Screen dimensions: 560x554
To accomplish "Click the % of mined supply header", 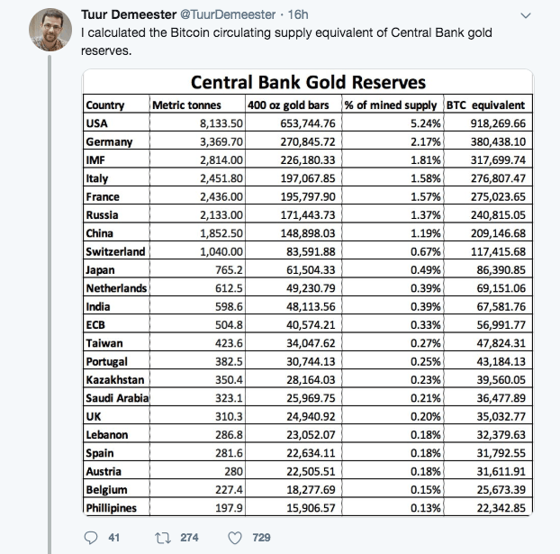I will pos(392,105).
